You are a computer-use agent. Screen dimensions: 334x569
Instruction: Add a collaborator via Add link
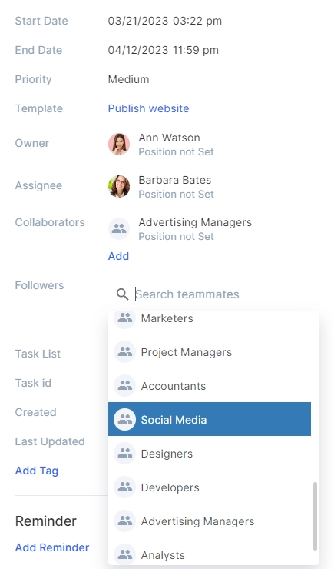pyautogui.click(x=118, y=256)
